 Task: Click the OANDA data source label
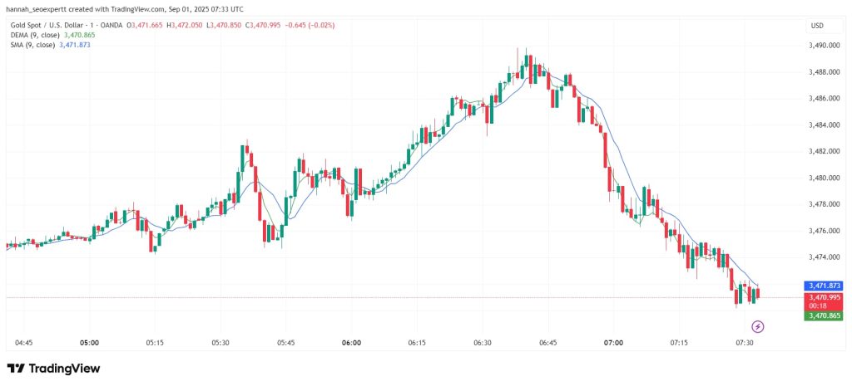coord(111,25)
